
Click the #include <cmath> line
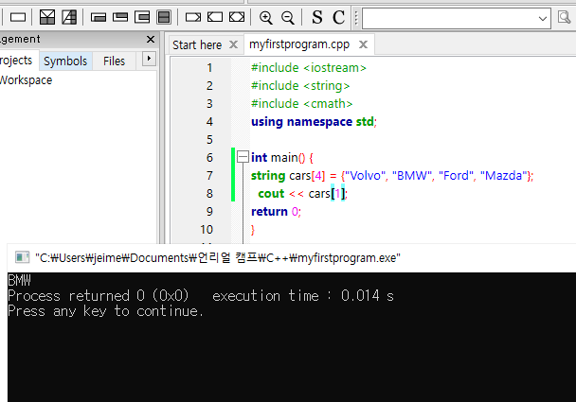tap(301, 104)
